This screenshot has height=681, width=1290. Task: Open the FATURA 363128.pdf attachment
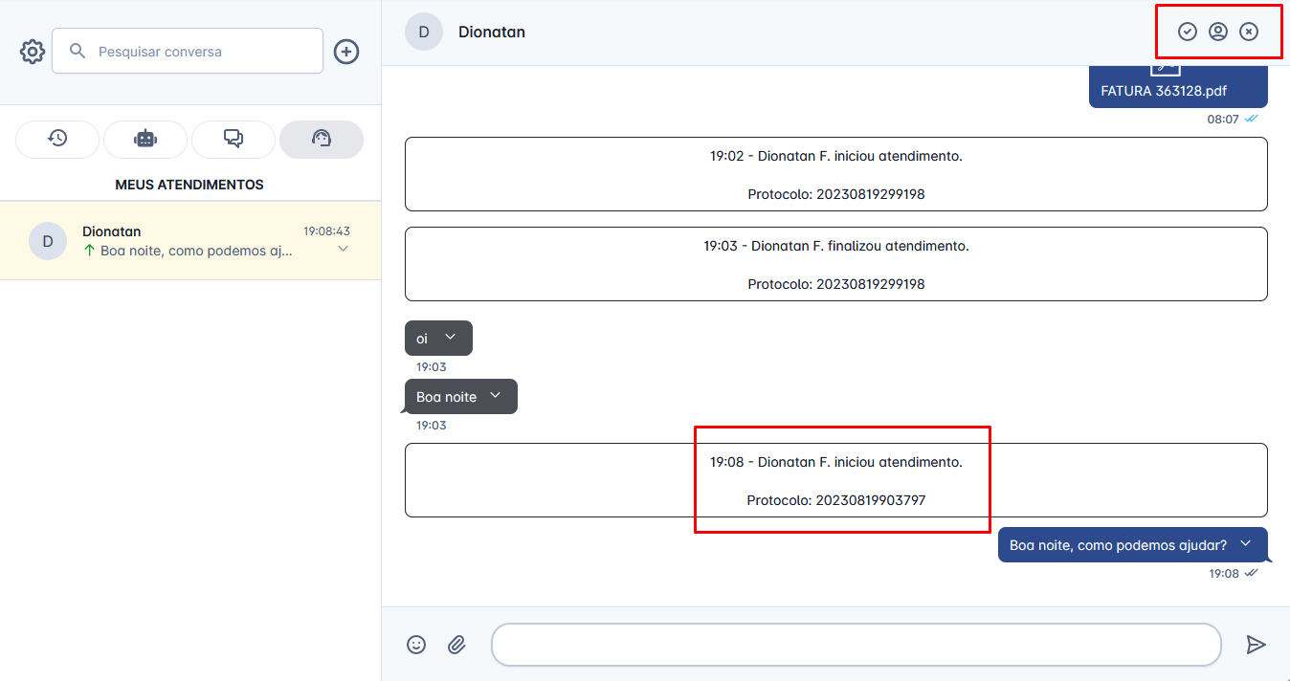point(1164,91)
